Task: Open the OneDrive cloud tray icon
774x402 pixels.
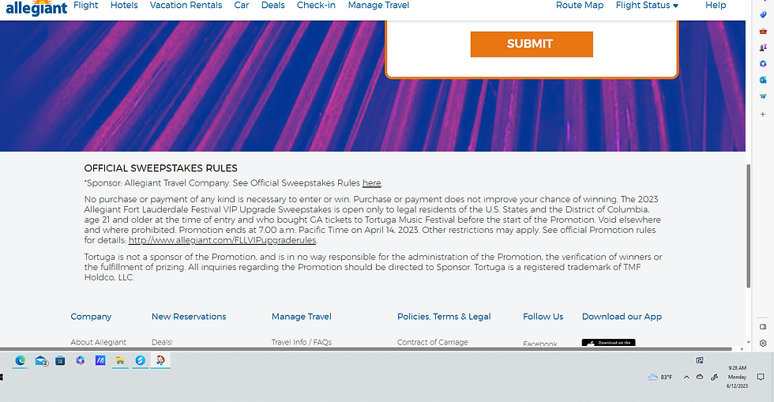Action: pyautogui.click(x=700, y=377)
